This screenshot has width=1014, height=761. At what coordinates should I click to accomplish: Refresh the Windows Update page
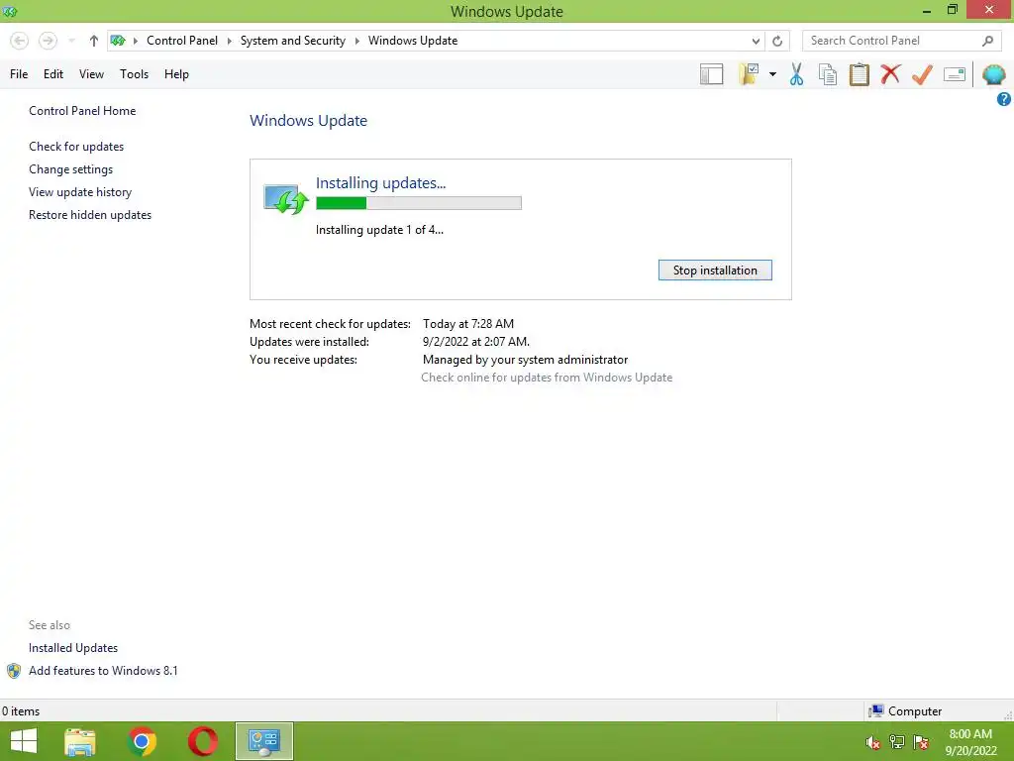click(777, 41)
